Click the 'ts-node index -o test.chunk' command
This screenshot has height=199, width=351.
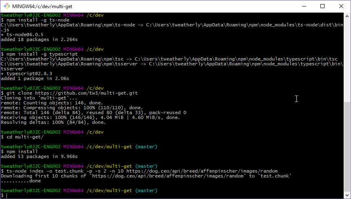[x=142, y=171]
